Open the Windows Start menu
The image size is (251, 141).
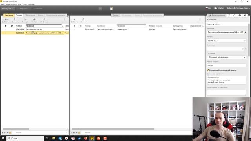(3, 138)
